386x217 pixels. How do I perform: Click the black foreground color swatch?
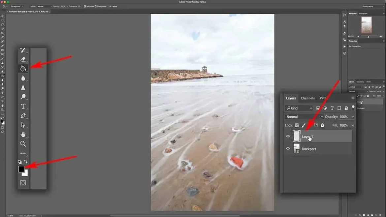pos(21,169)
